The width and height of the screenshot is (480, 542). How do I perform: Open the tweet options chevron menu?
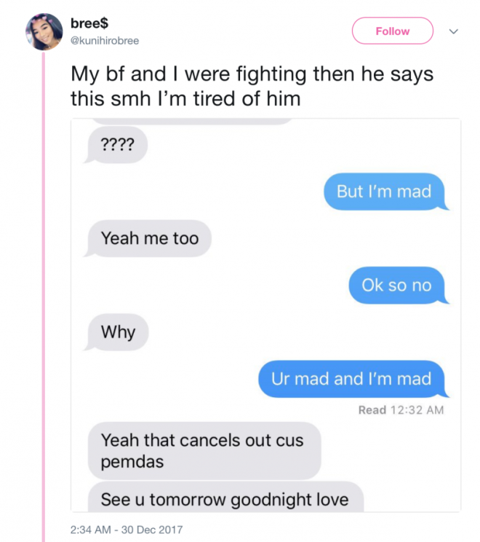pos(453,31)
